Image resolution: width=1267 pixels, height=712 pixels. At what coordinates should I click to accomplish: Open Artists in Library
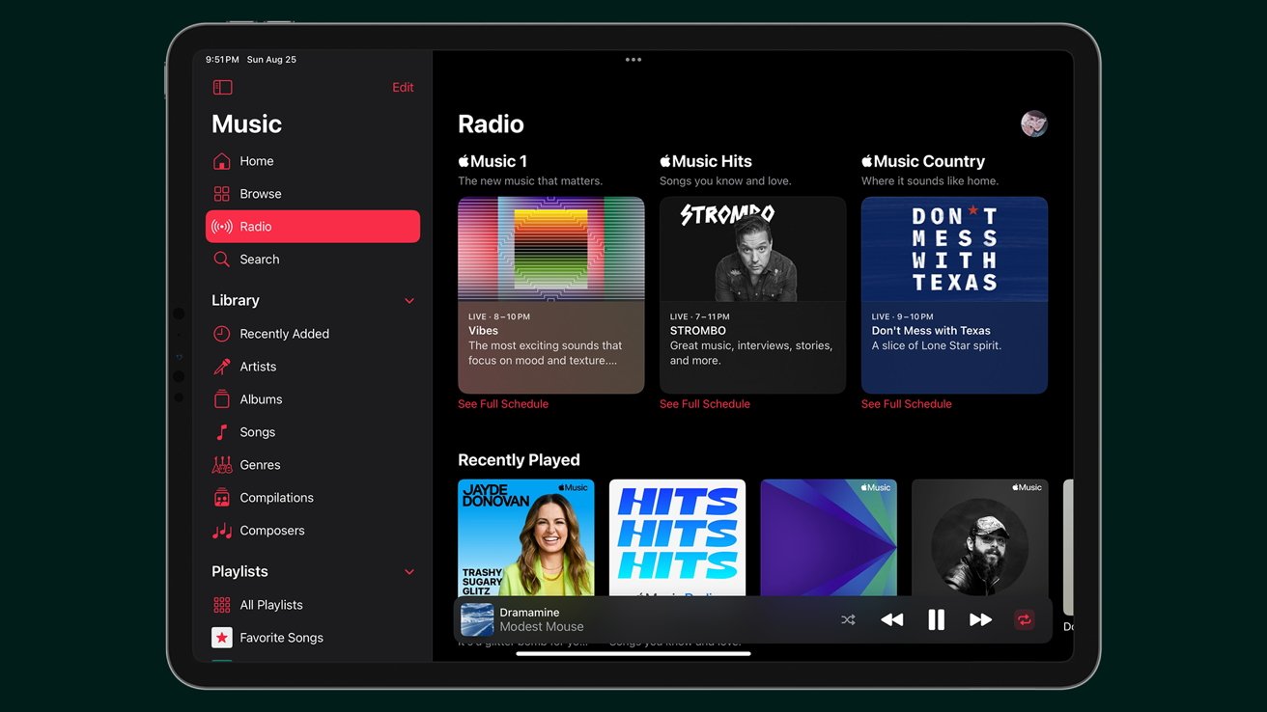pyautogui.click(x=313, y=367)
